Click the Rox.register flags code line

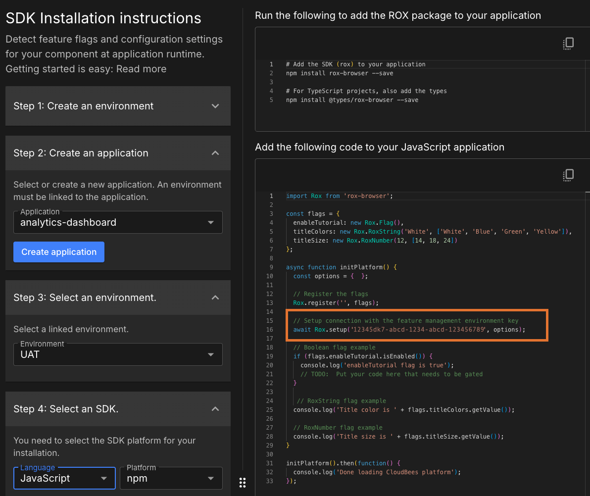point(336,303)
